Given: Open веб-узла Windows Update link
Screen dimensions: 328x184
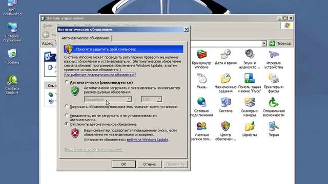Looking at the screenshot, I should [148, 140].
